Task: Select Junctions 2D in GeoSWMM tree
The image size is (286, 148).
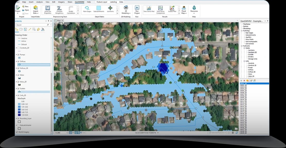Action: [x=252, y=52]
